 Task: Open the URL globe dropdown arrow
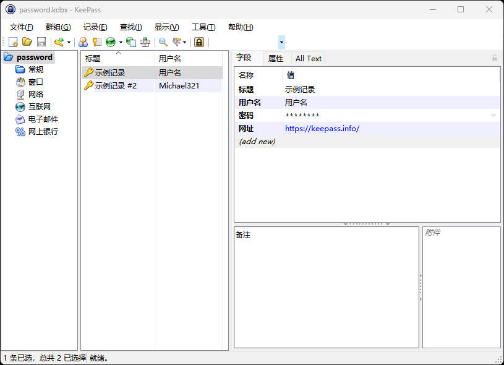tap(121, 43)
